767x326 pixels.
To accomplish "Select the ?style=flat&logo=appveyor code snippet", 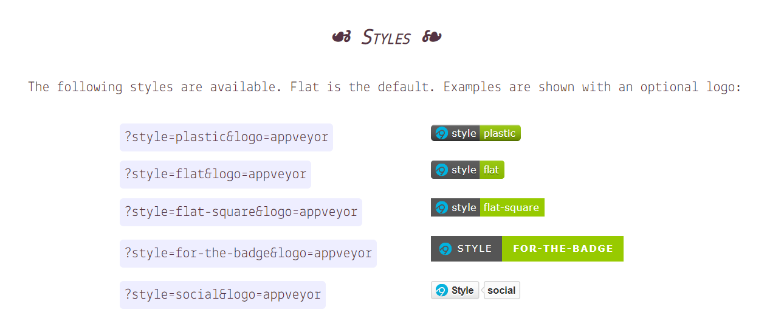I will coord(215,175).
